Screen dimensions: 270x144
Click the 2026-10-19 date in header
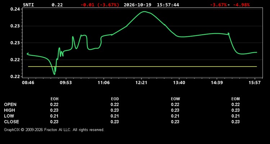[138, 5]
